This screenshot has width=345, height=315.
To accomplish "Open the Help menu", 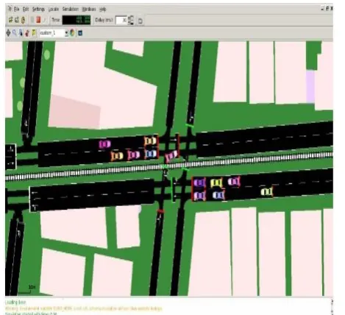I will (x=103, y=9).
